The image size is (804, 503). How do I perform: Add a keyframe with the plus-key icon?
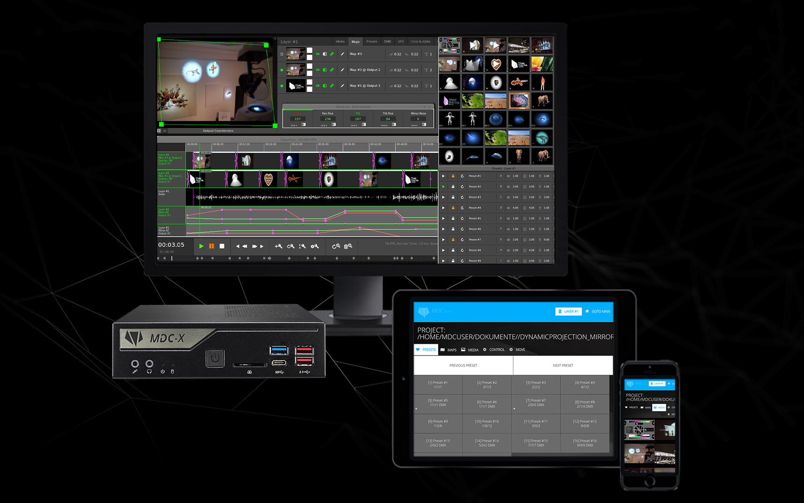[x=279, y=246]
